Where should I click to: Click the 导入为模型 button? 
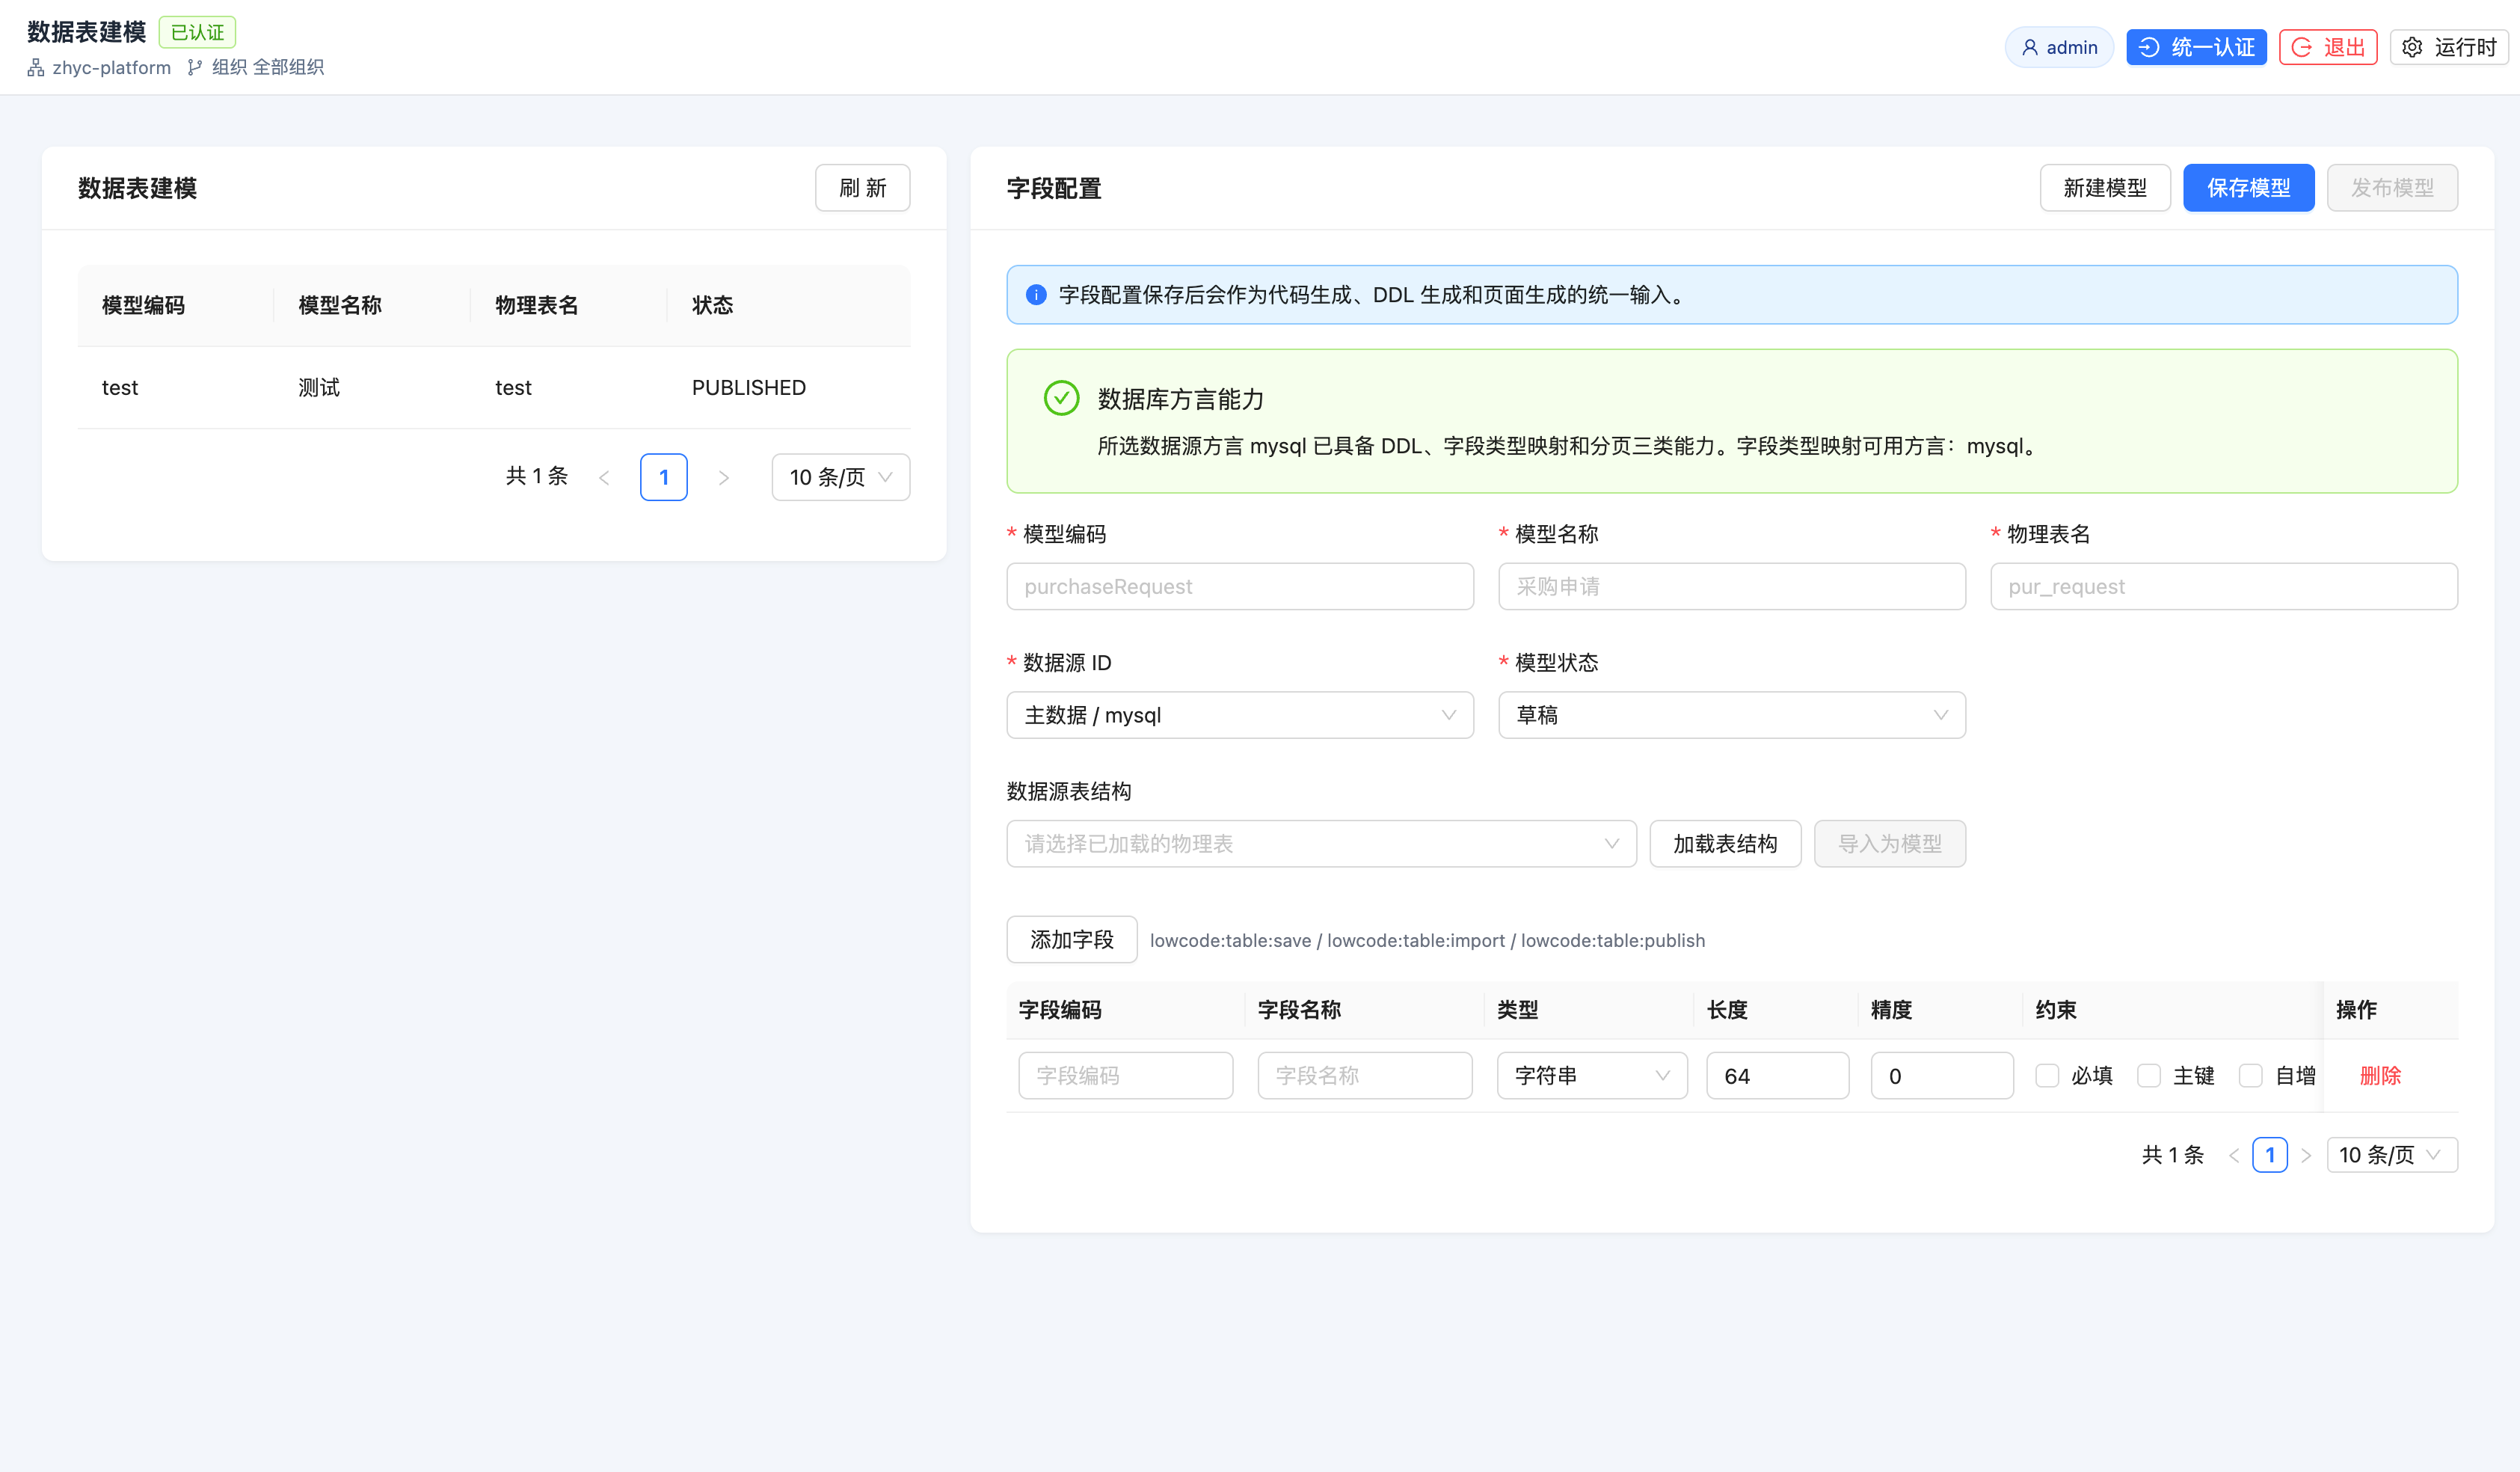(x=1890, y=844)
